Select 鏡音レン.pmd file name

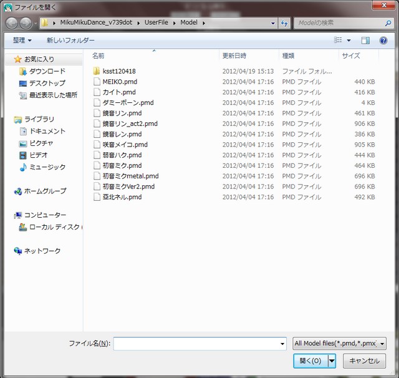coord(122,134)
